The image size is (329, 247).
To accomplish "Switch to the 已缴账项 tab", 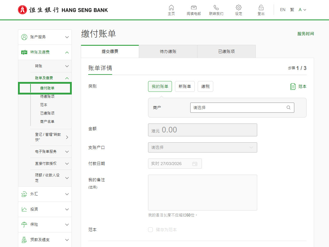I will coord(226,51).
